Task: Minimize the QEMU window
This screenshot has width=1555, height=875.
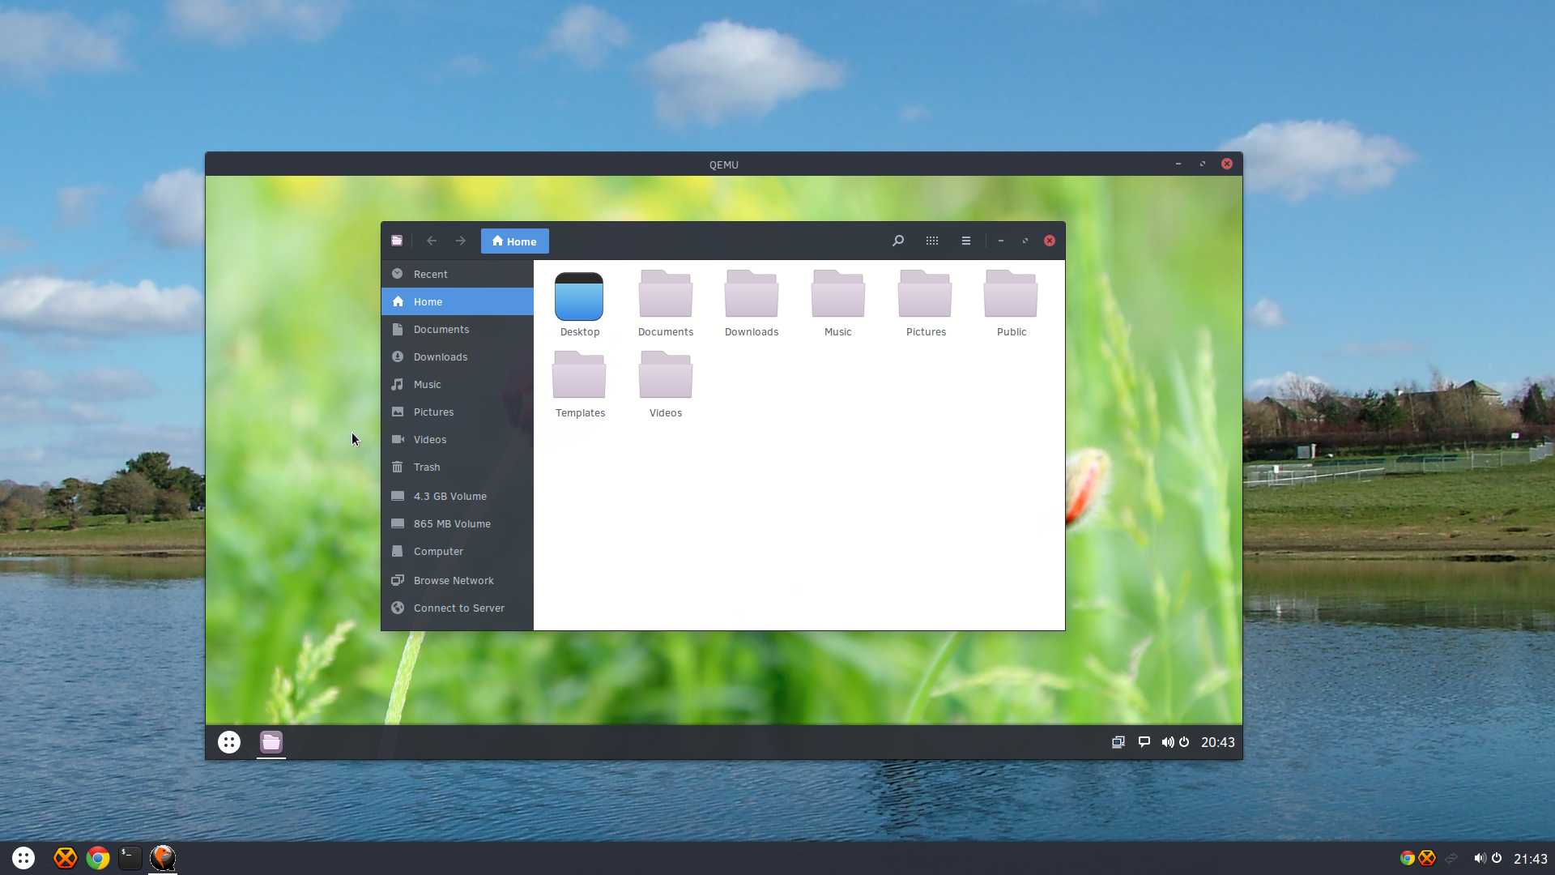Action: [x=1178, y=164]
